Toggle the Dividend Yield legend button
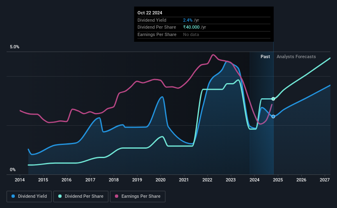Viewport: 337px width, 208px height. 29,197
